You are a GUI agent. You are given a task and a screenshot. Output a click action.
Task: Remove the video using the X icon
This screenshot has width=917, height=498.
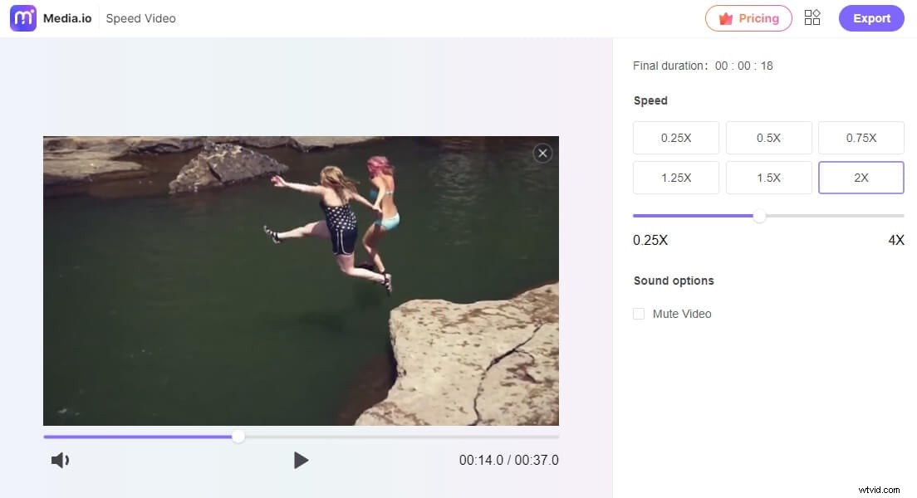coord(542,153)
